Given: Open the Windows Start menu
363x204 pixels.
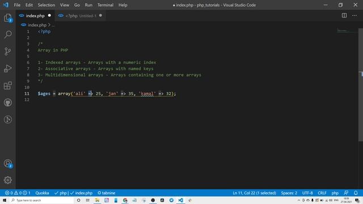Looking at the screenshot, I should (5, 200).
